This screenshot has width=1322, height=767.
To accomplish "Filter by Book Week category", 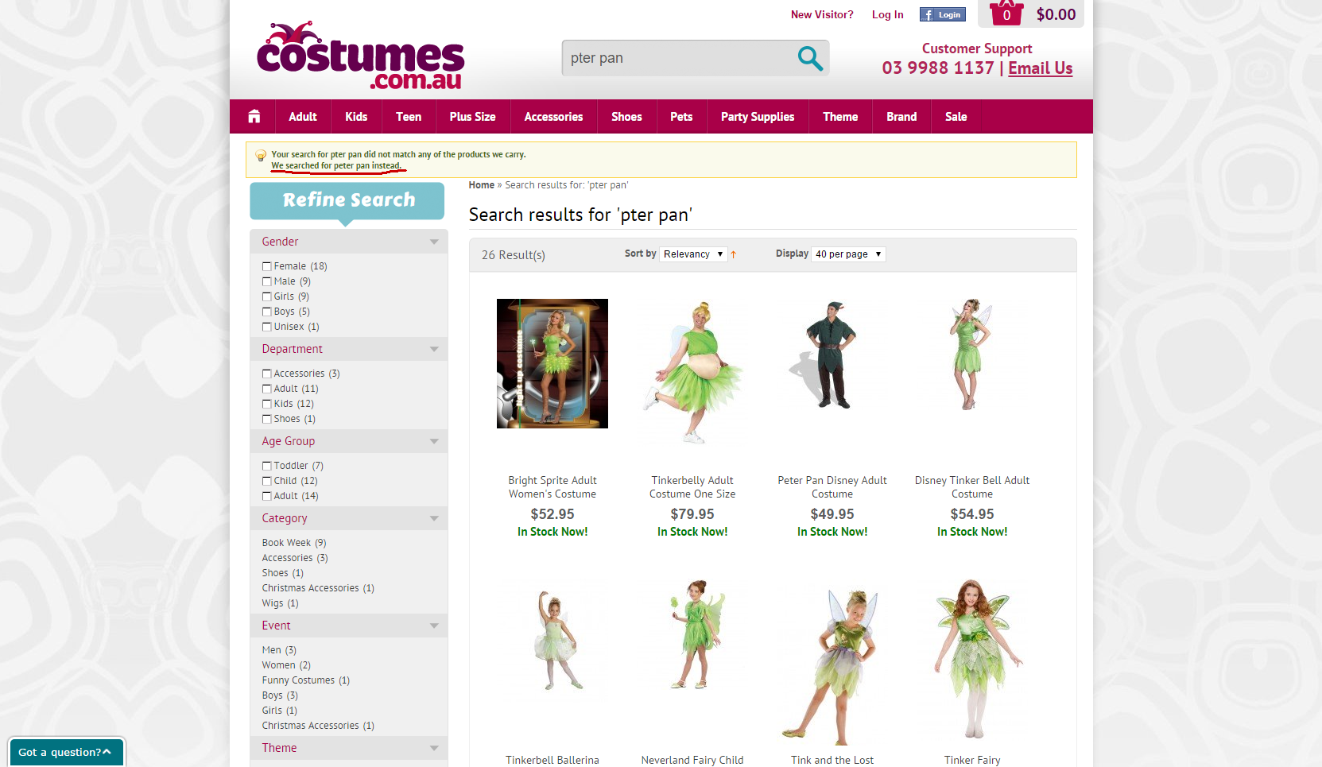I will coord(294,543).
